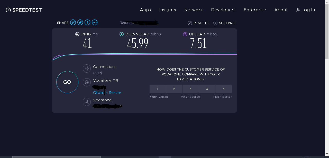Click the Vodafone TR server name

coord(106,81)
